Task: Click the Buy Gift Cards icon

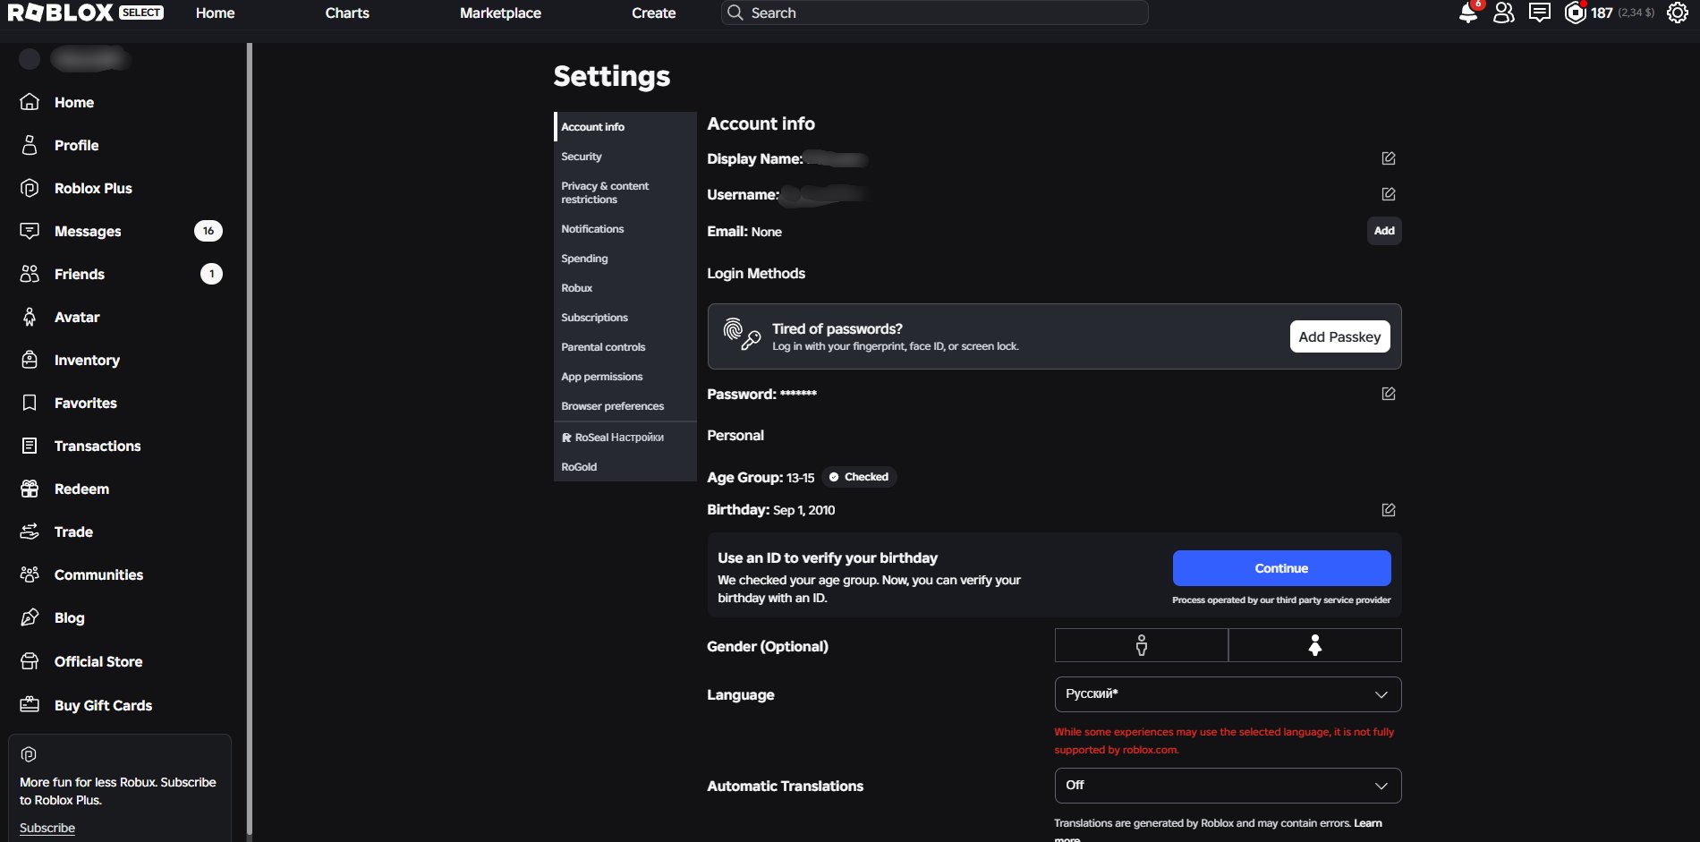Action: coord(30,704)
